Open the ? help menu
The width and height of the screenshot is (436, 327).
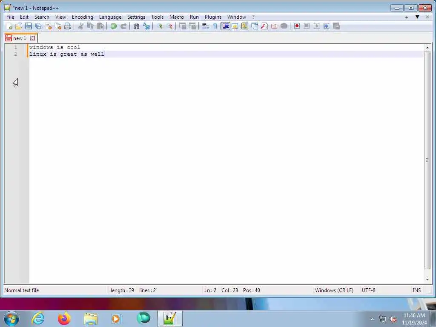click(x=253, y=17)
